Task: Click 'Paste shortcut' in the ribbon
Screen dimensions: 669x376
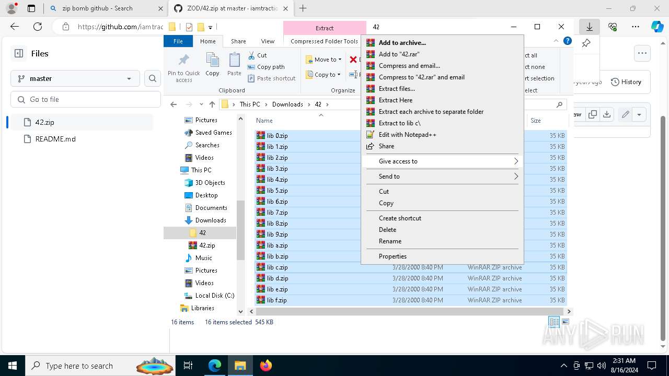Action: [271, 78]
